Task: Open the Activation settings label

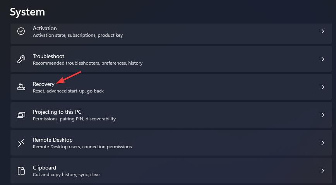Action: coord(45,28)
